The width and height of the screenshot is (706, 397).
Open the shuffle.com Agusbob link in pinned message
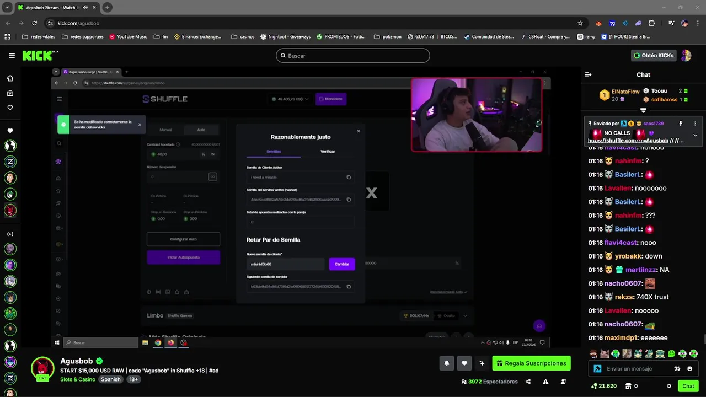coord(628,141)
